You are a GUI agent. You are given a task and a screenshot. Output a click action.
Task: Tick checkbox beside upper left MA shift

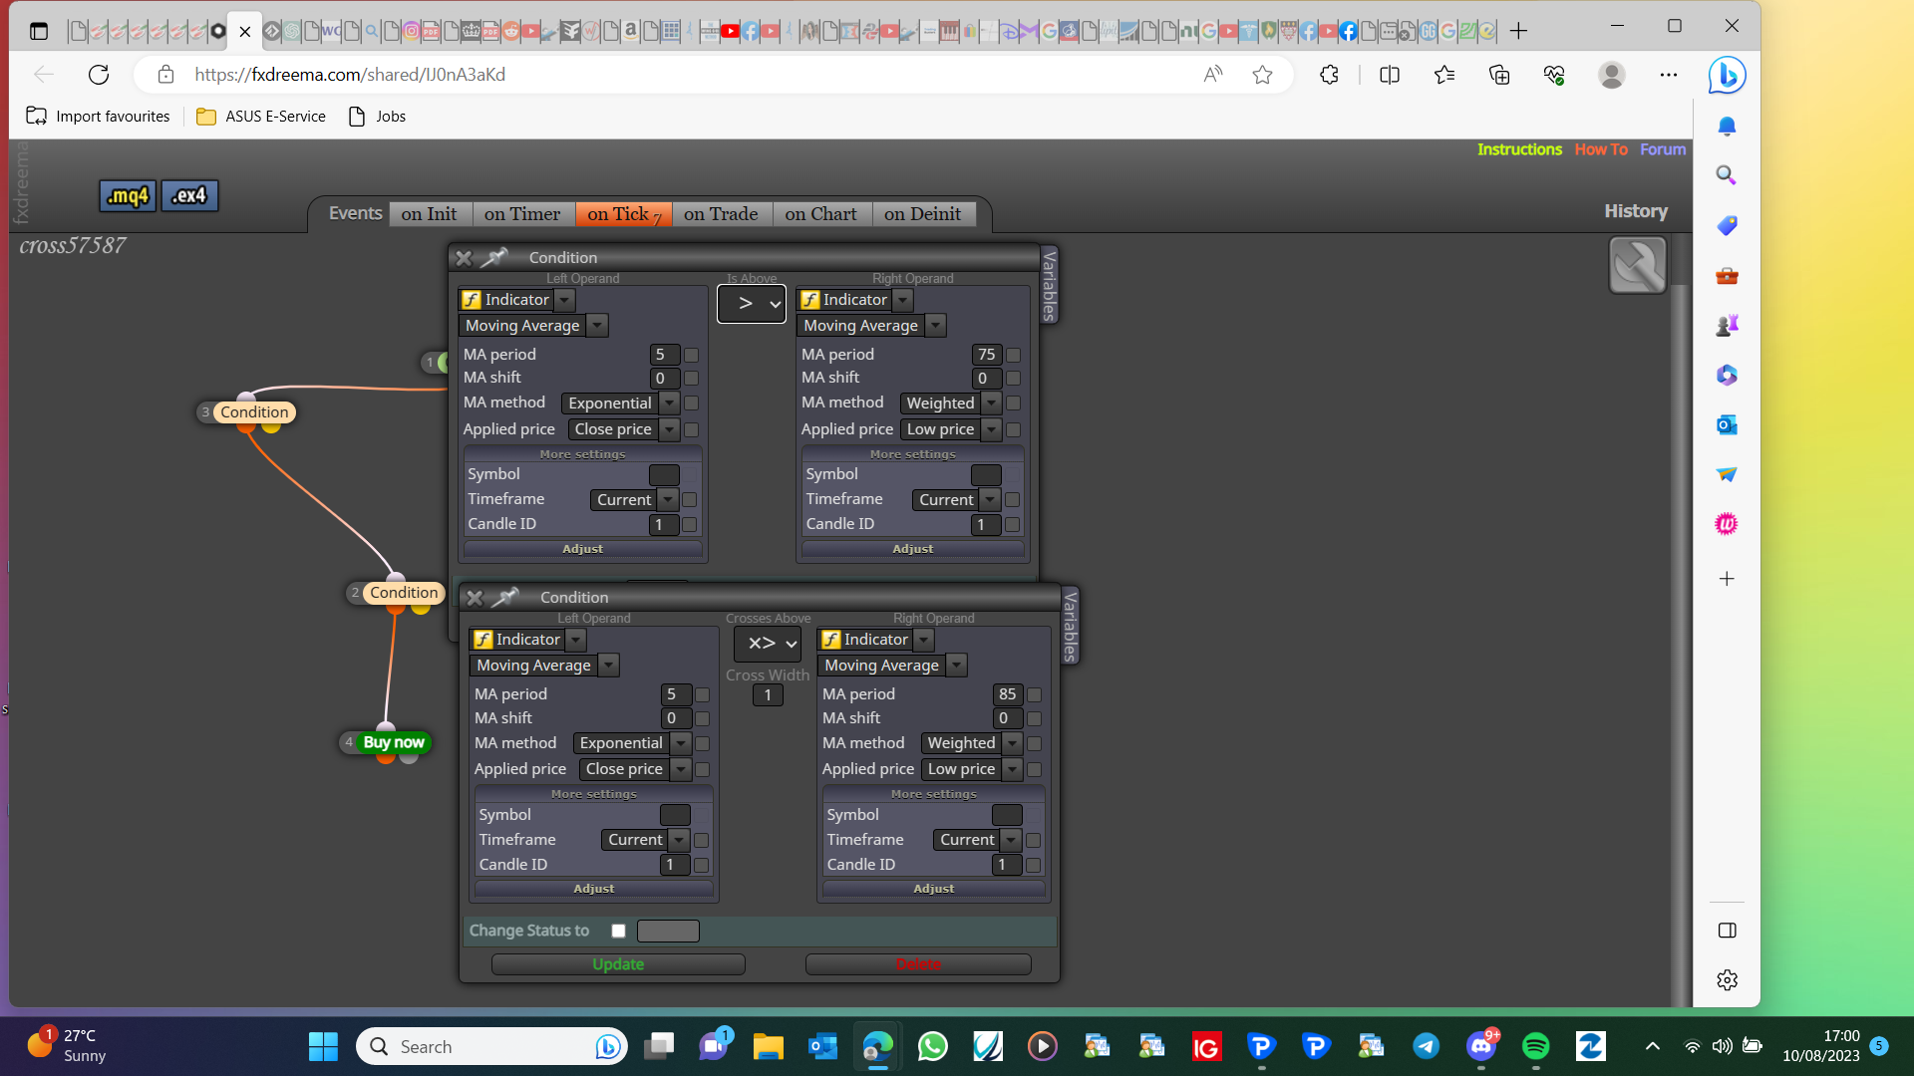click(691, 379)
